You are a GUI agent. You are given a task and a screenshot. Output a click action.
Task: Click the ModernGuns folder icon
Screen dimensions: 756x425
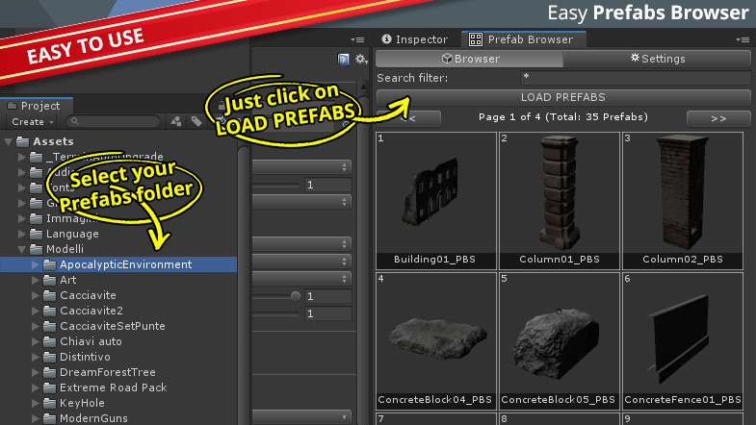click(50, 418)
